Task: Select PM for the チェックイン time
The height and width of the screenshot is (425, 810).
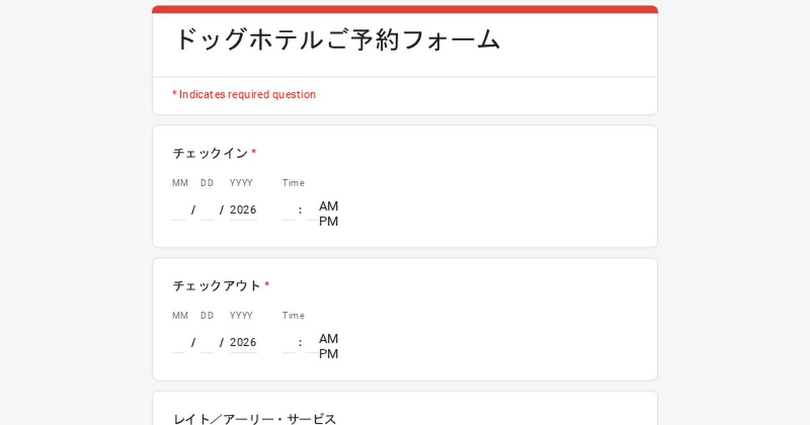Action: coord(329,221)
